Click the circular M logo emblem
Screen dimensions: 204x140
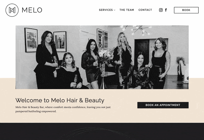(12, 10)
